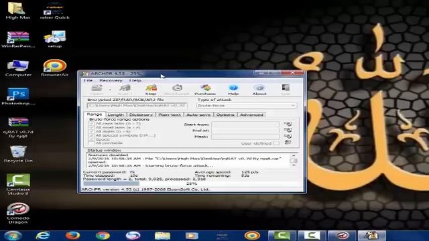Open the Recovery menu
Screen dimensions: 429x241
[111, 80]
